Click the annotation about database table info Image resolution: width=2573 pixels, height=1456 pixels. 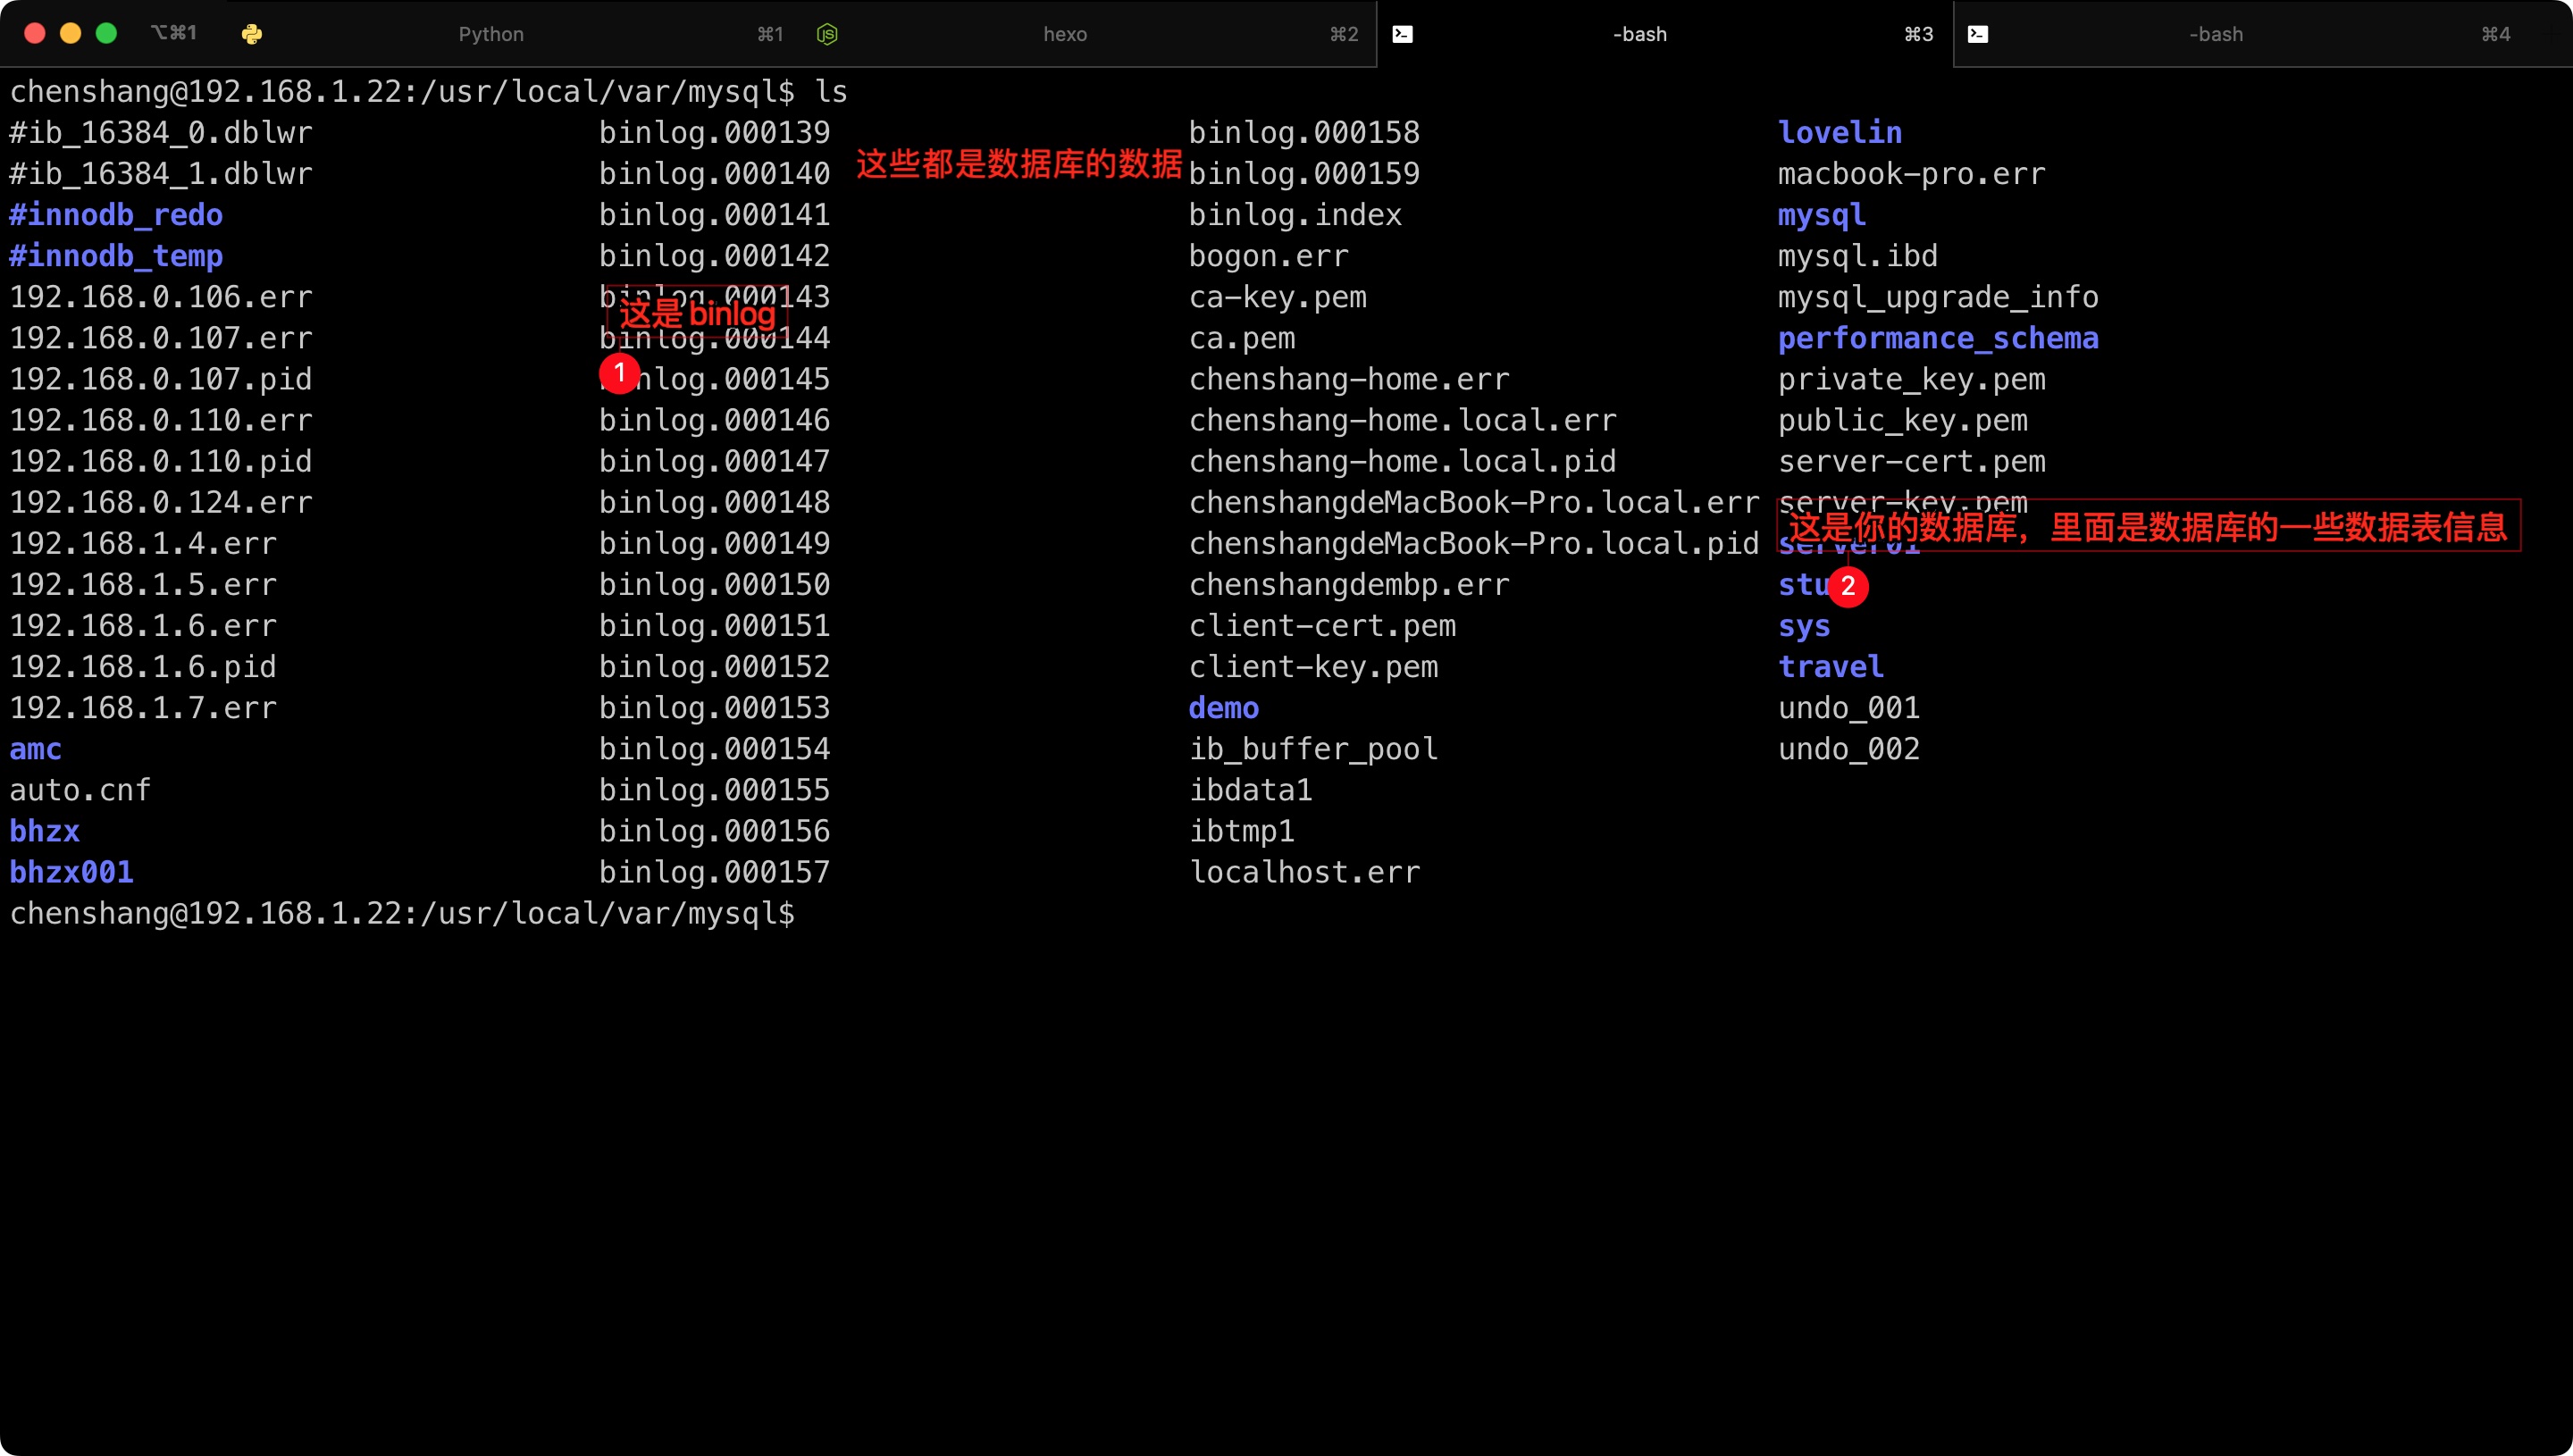pos(2148,526)
